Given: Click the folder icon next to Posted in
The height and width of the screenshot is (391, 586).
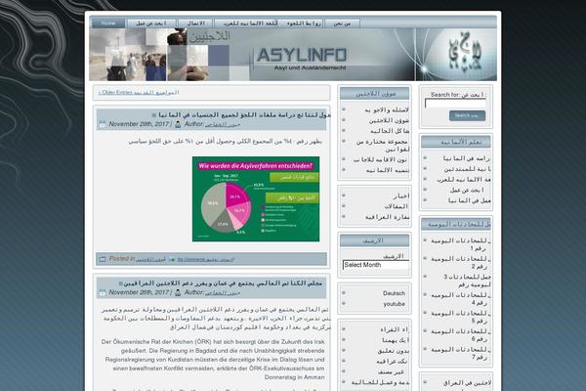Looking at the screenshot, I should click(103, 259).
